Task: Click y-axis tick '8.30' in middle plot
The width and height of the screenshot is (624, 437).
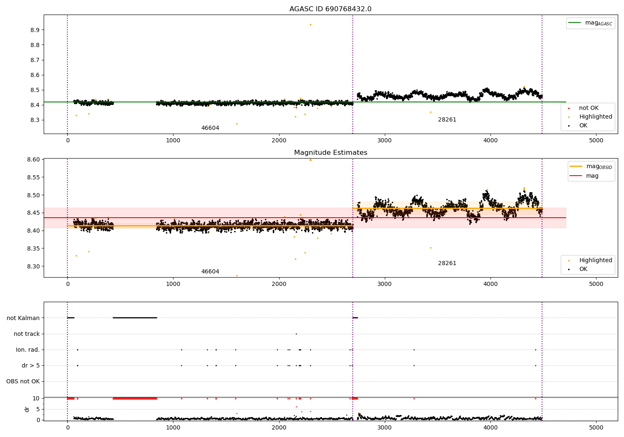Action: (x=33, y=267)
